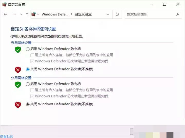Click the search magnifier icon
This screenshot has height=138, width=185.
pos(178,14)
